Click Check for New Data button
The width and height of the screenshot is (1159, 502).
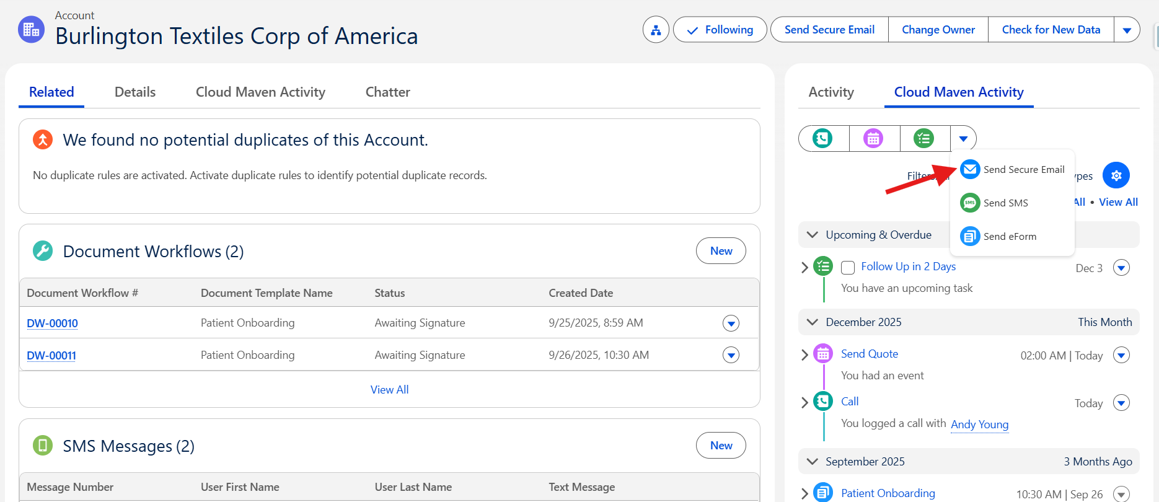pyautogui.click(x=1051, y=30)
